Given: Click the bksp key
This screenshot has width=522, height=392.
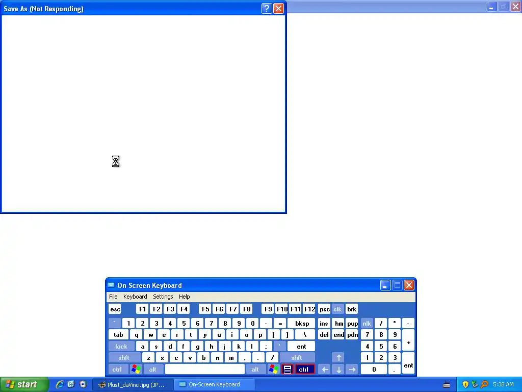Looking at the screenshot, I should pyautogui.click(x=302, y=323).
